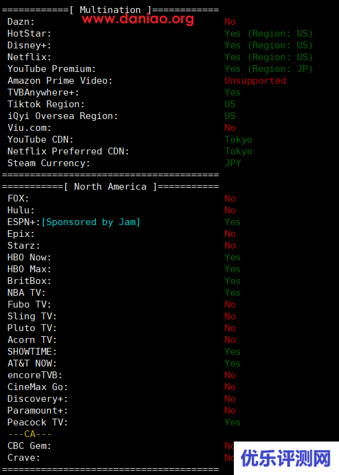Click the CBC Gem label

tap(29, 446)
